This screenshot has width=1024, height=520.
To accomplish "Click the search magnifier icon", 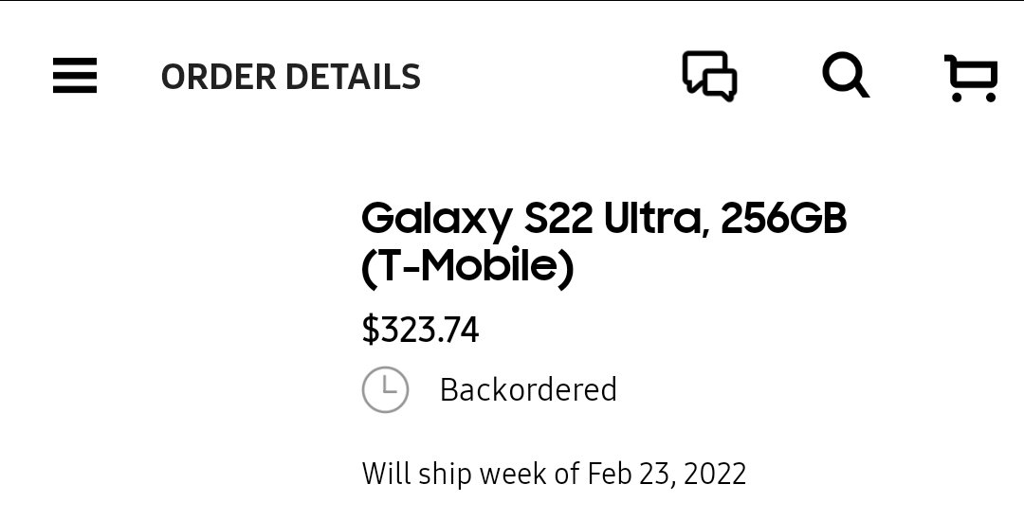I will pos(845,75).
